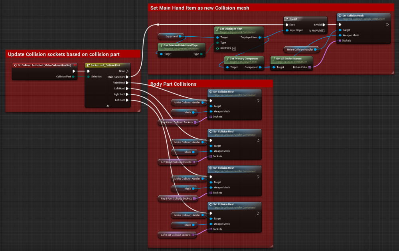
Task: Click the Is Not Valid execution pin
Action: (324, 30)
